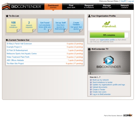Open Log in to BidContender help link
135x117 pixels.
point(101,94)
